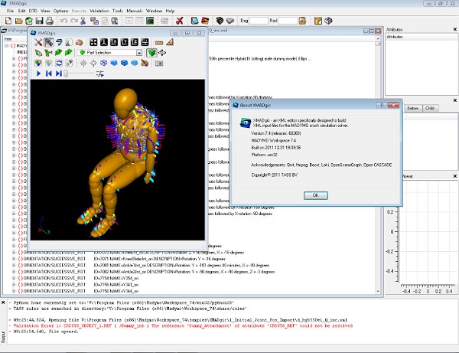
Task: Click the help question-mark book icon
Action: coord(318,21)
